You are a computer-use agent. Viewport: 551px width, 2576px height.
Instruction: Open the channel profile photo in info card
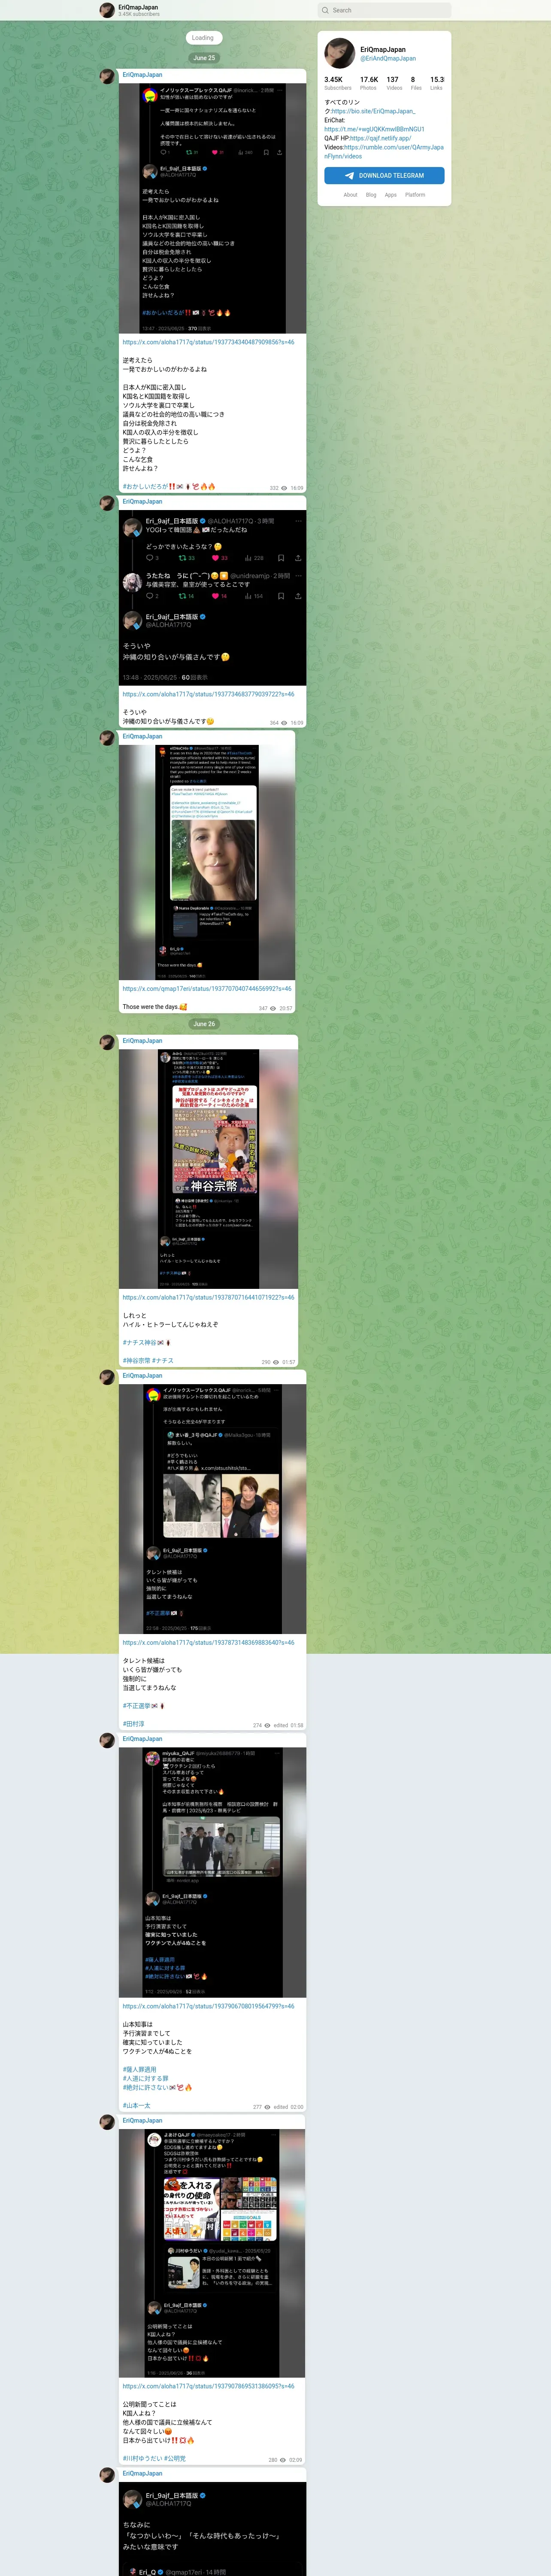(x=340, y=53)
